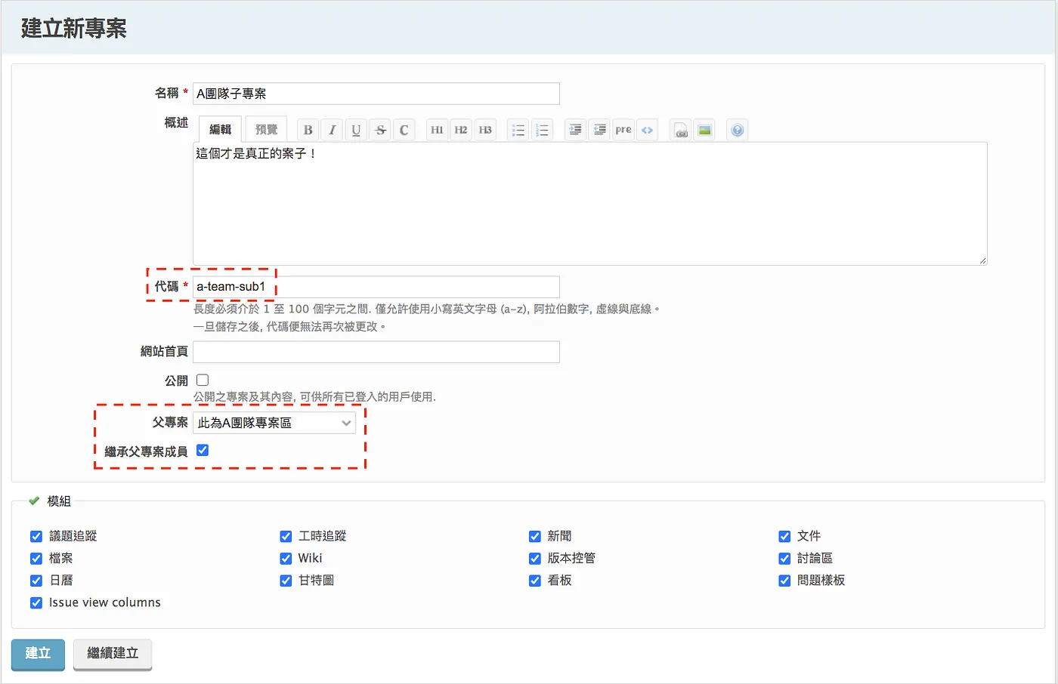This screenshot has height=684, width=1058.
Task: Toggle the 討論區 module checkbox
Action: [784, 559]
